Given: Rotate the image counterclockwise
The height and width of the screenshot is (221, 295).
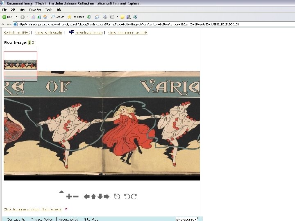Looking at the screenshot, I should 127,196.
